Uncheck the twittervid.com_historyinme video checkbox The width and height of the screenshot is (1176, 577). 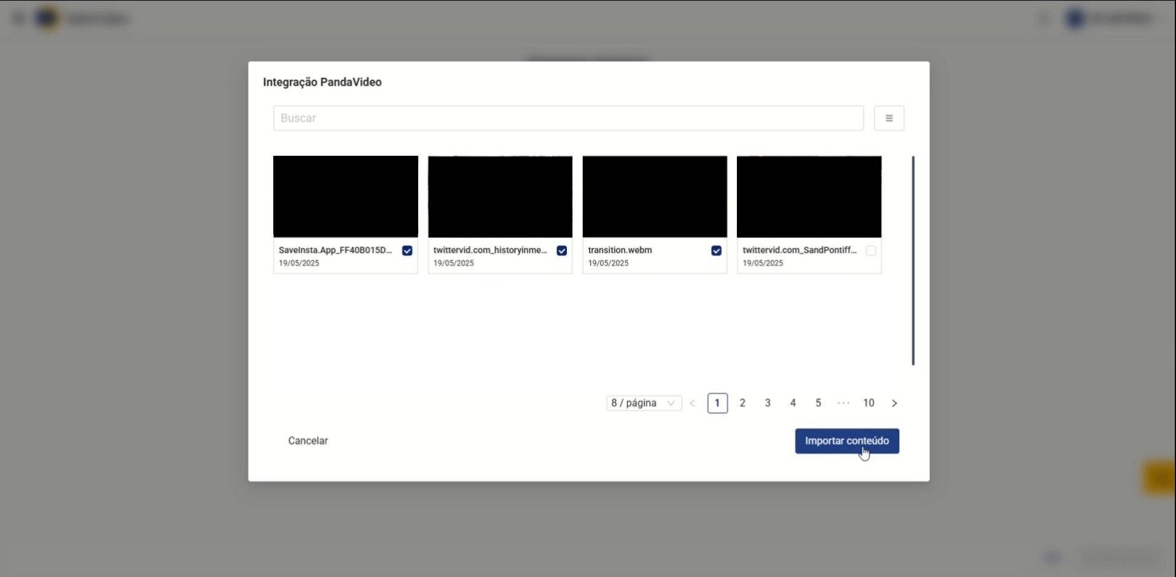tap(561, 250)
